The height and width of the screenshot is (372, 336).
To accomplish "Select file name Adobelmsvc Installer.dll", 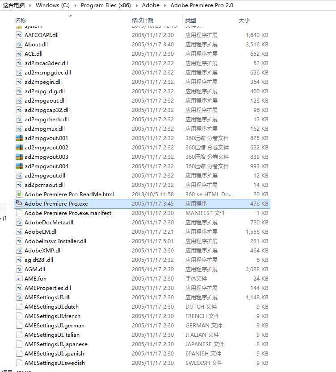I will coord(55,241).
